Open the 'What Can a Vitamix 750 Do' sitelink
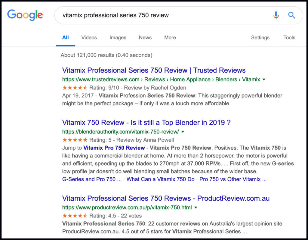Viewport: 308px width, 240px height. point(161,179)
